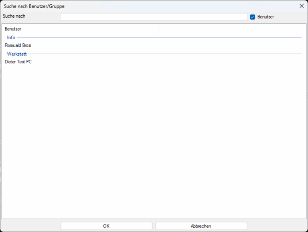Screen dimensions: 308x232
Task: Click the separator line of the Werkstatt group
Action: pyautogui.click(x=160, y=54)
